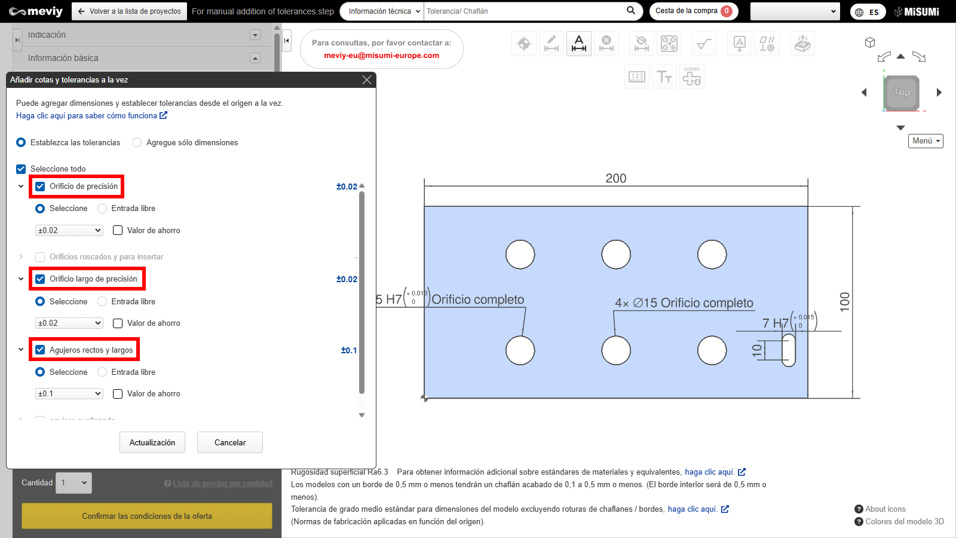
Task: Open the ±0.1 tolerance dropdown
Action: point(69,394)
